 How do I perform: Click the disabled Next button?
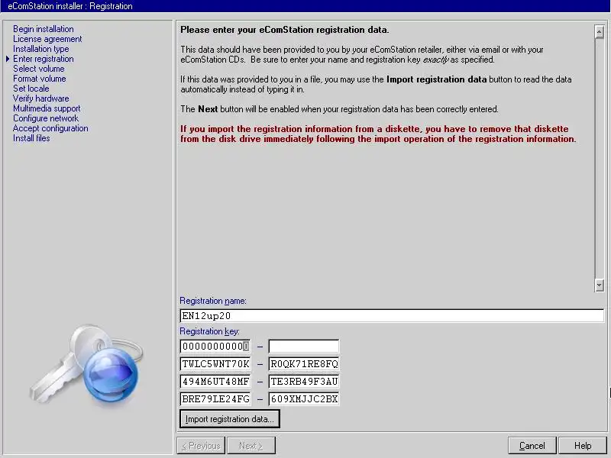pyautogui.click(x=251, y=446)
